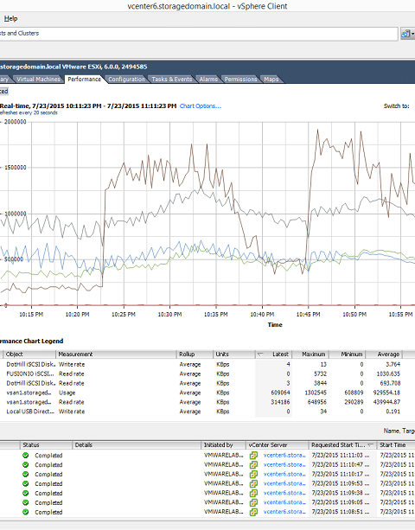The image size is (415, 530).
Task: Switch to the Permissions tab
Action: (x=240, y=79)
